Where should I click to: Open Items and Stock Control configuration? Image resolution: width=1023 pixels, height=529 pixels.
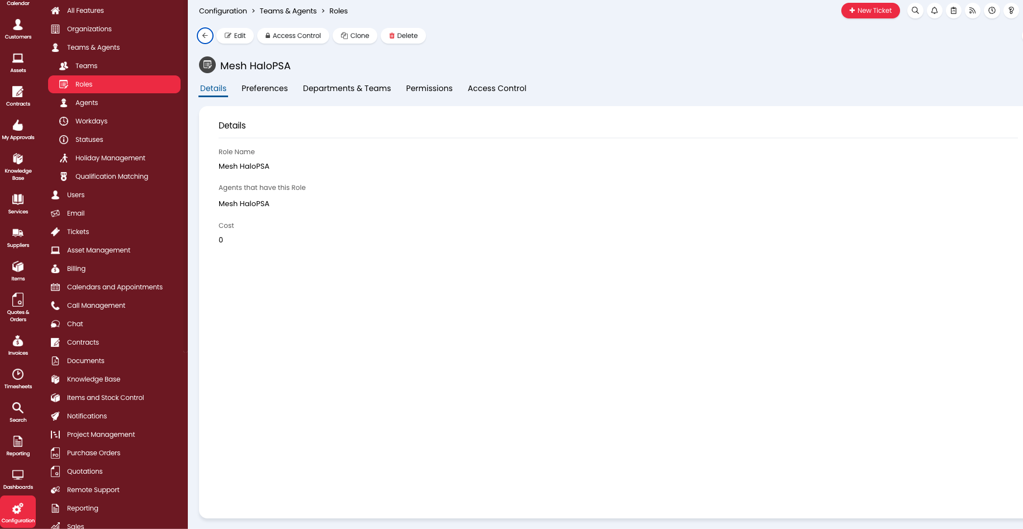pos(115,398)
